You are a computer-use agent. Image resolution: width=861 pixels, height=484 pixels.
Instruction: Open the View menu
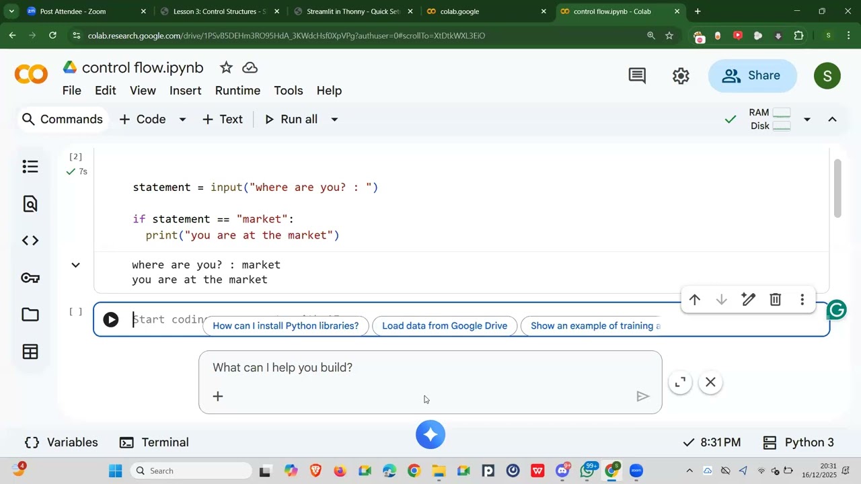(x=143, y=90)
